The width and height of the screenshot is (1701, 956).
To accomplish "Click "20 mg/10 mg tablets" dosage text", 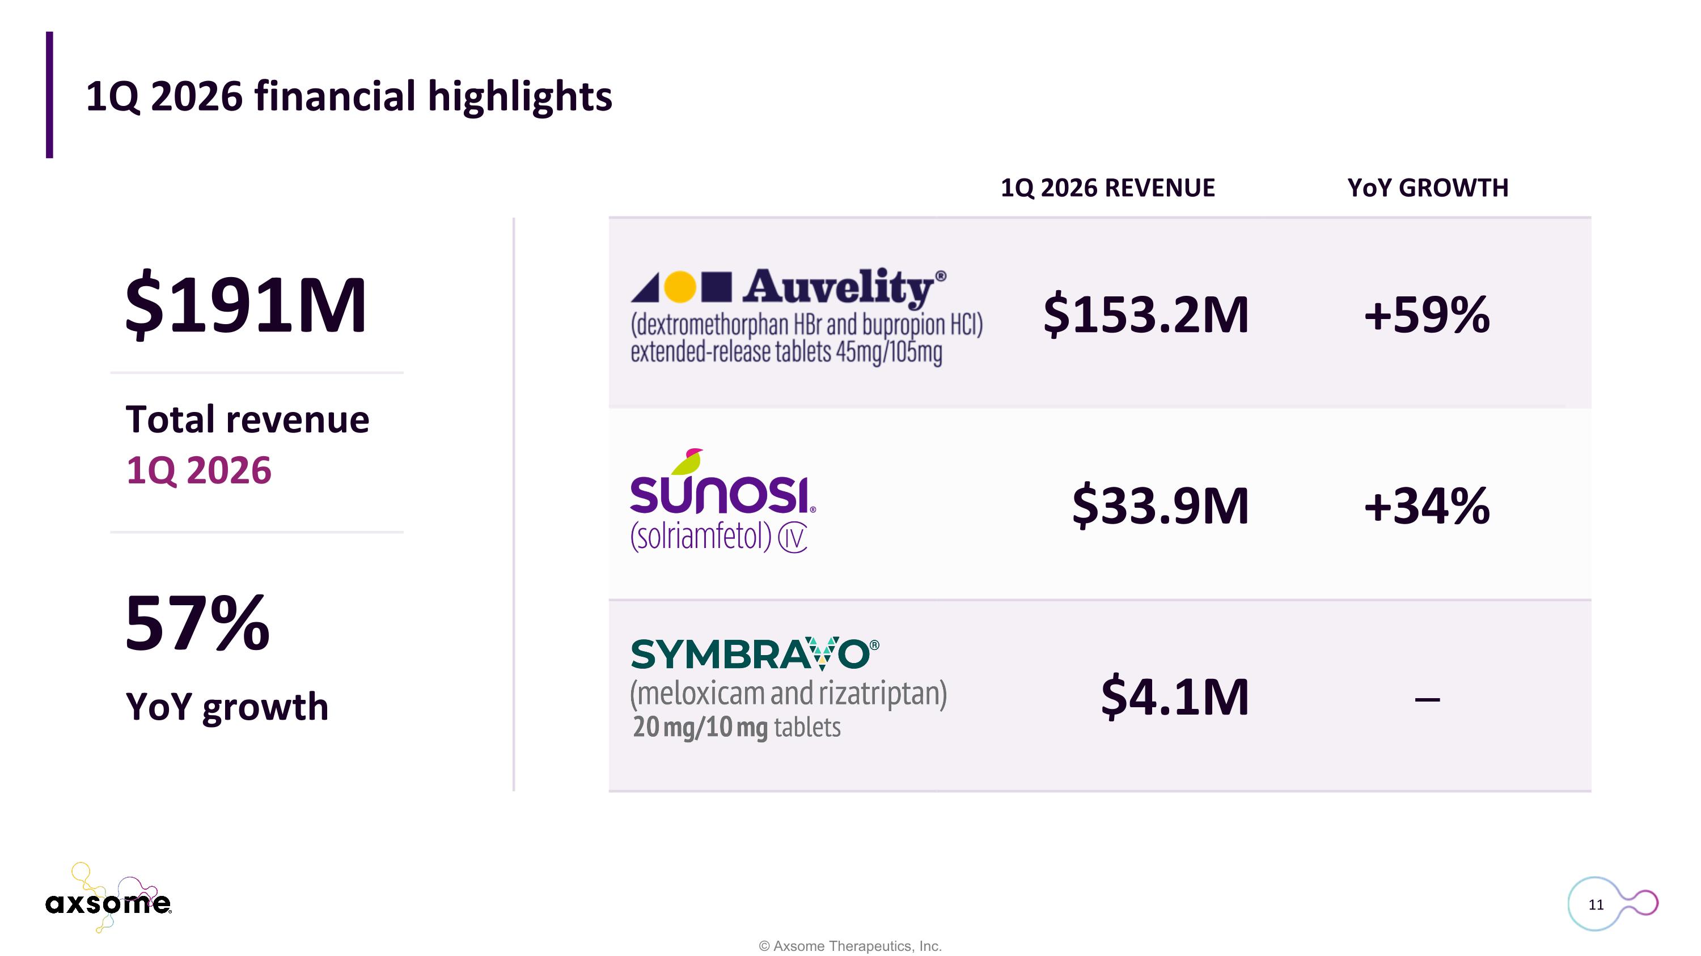I will [x=737, y=728].
